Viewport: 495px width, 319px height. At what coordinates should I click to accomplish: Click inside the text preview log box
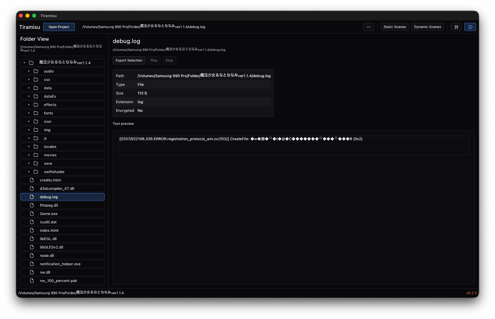click(x=293, y=145)
